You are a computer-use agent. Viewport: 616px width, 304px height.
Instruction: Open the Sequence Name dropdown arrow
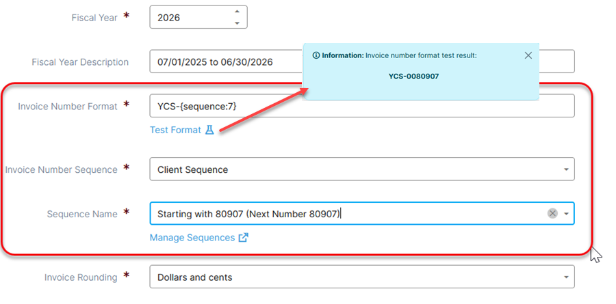566,214
